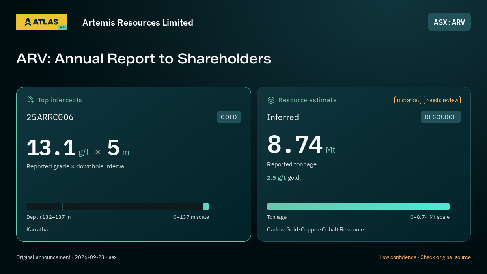Click the Carlow Gold-Copper-Cobalt Resource text

coord(315,230)
